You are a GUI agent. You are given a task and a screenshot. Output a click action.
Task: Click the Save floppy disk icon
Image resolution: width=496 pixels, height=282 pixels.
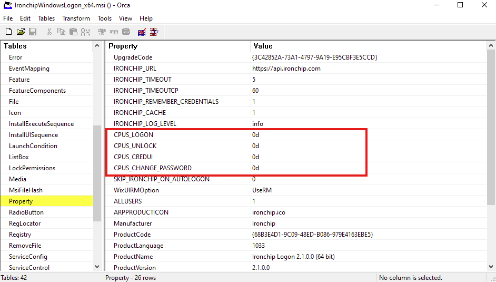(33, 32)
